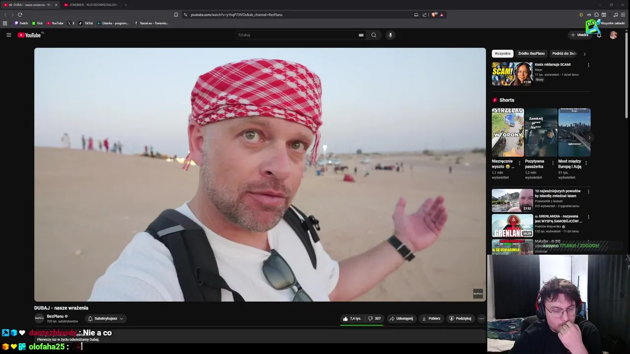Select the 'Wszystkie' filter chip
This screenshot has height=354, width=630.
coord(503,54)
